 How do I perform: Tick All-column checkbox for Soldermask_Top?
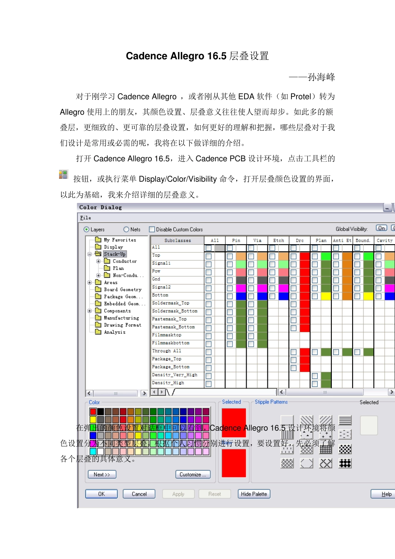[x=208, y=304]
